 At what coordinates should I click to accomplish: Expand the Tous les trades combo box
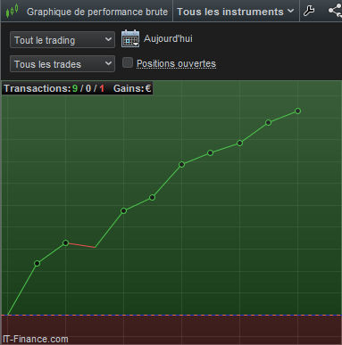tap(63, 64)
